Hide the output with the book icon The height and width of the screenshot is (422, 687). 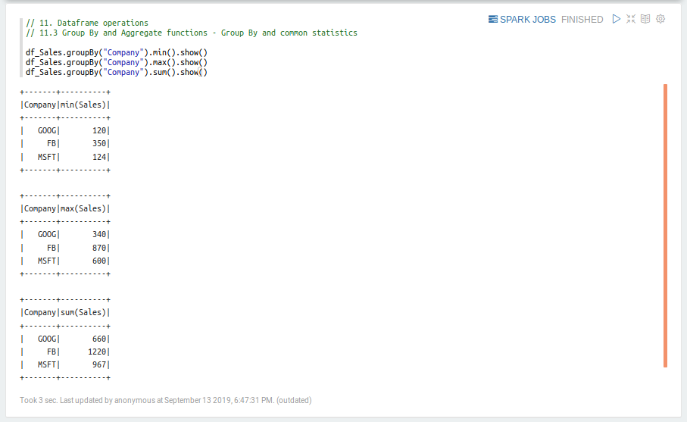click(645, 19)
